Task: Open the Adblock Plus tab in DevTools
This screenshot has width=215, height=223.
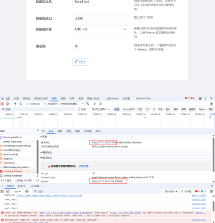Action: point(143,99)
